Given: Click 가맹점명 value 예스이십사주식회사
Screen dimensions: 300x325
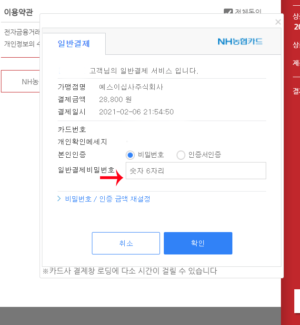Looking at the screenshot, I should pyautogui.click(x=131, y=87).
